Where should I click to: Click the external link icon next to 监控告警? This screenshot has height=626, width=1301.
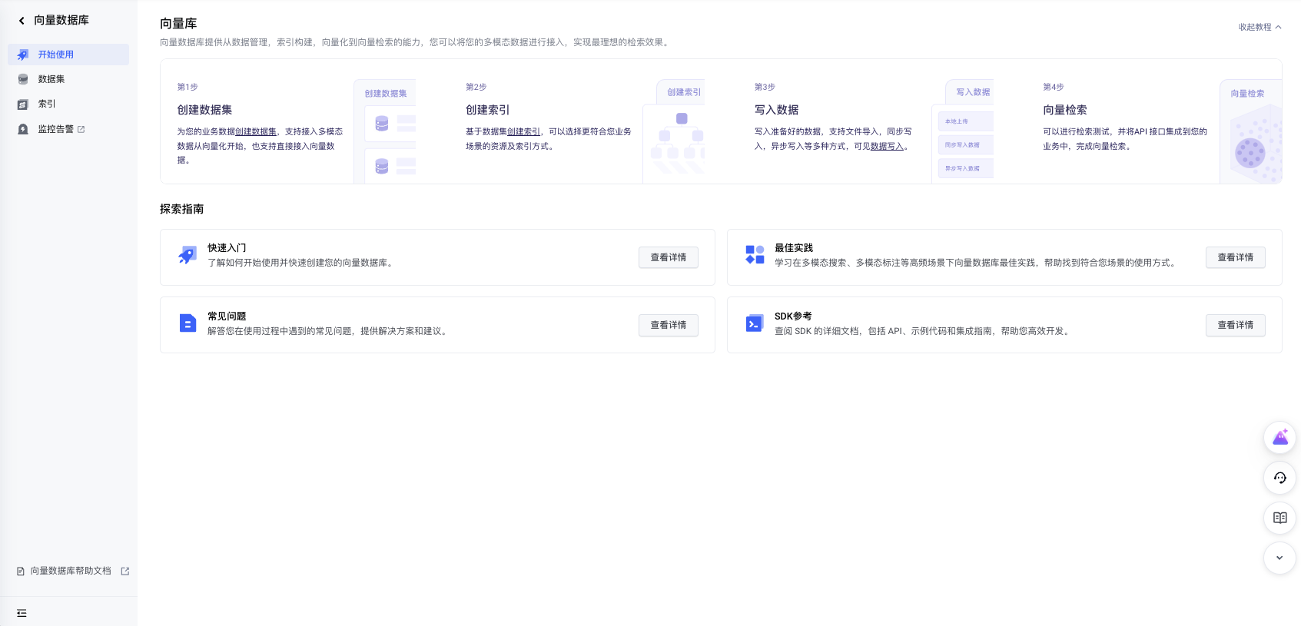pyautogui.click(x=81, y=129)
